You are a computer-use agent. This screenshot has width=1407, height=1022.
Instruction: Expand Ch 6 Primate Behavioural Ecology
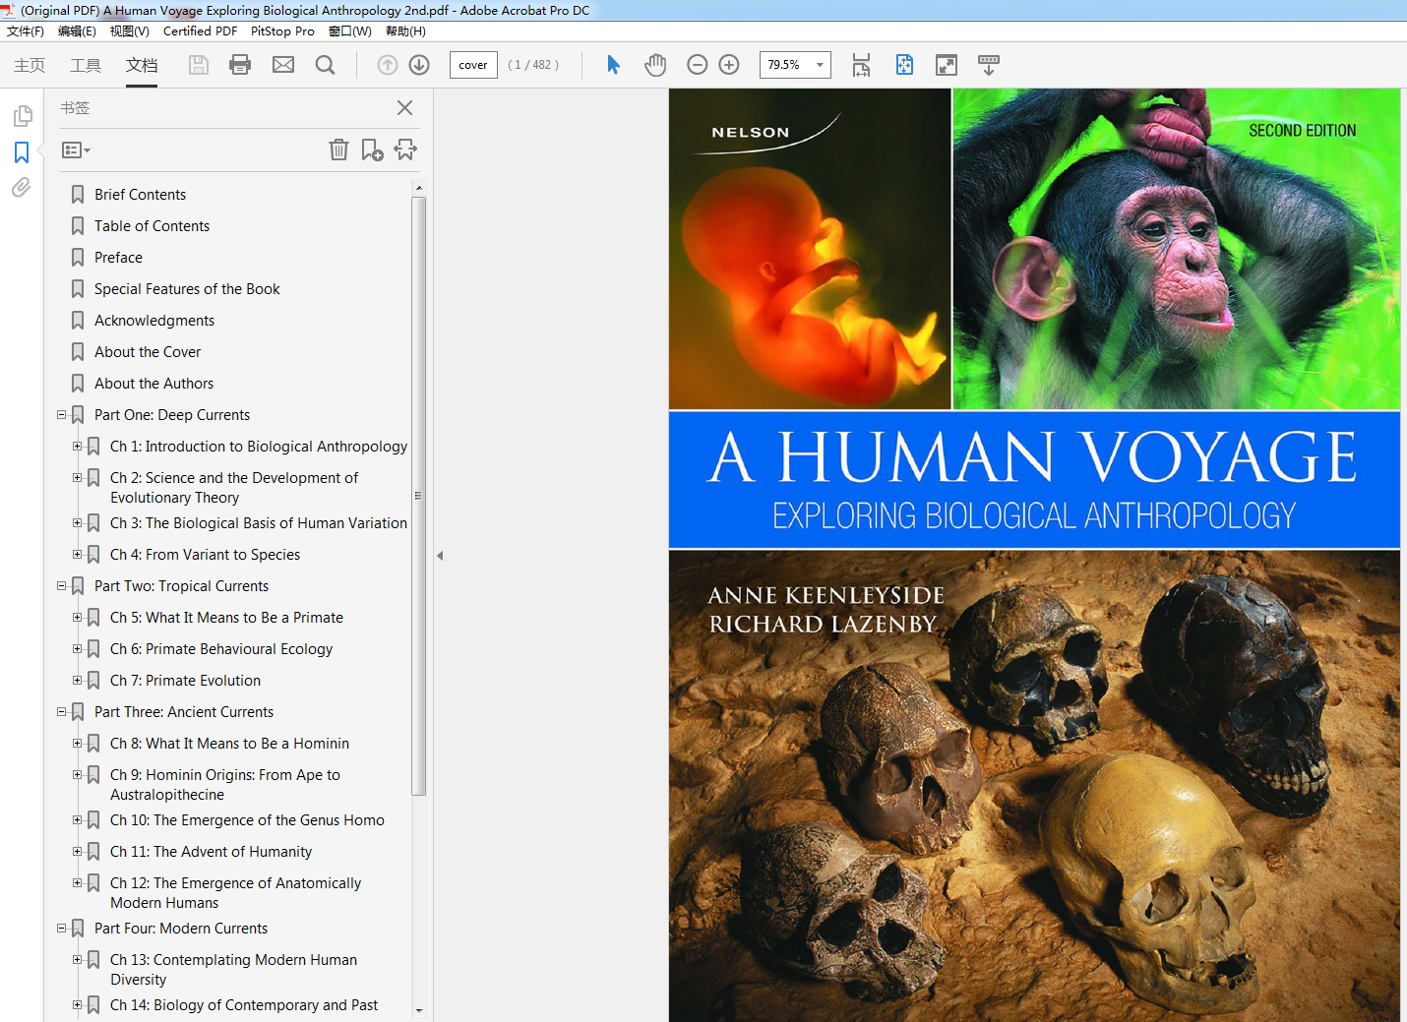tap(77, 649)
